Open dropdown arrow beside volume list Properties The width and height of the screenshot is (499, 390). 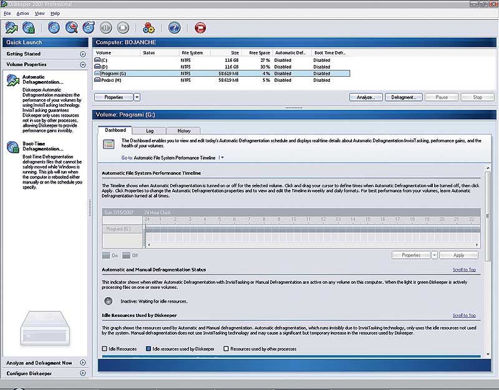(137, 97)
